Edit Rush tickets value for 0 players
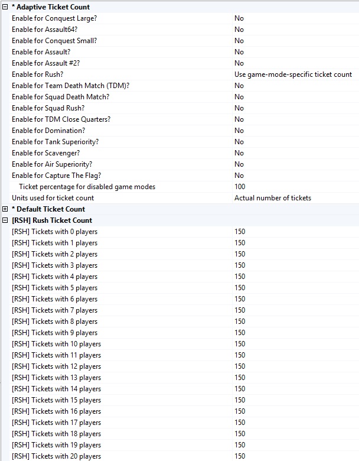 pos(240,232)
